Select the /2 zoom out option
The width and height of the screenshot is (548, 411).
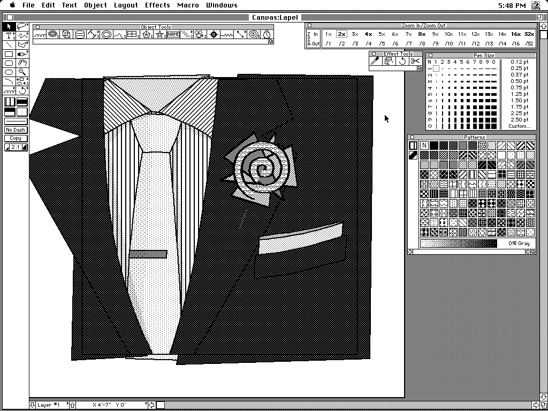[341, 43]
